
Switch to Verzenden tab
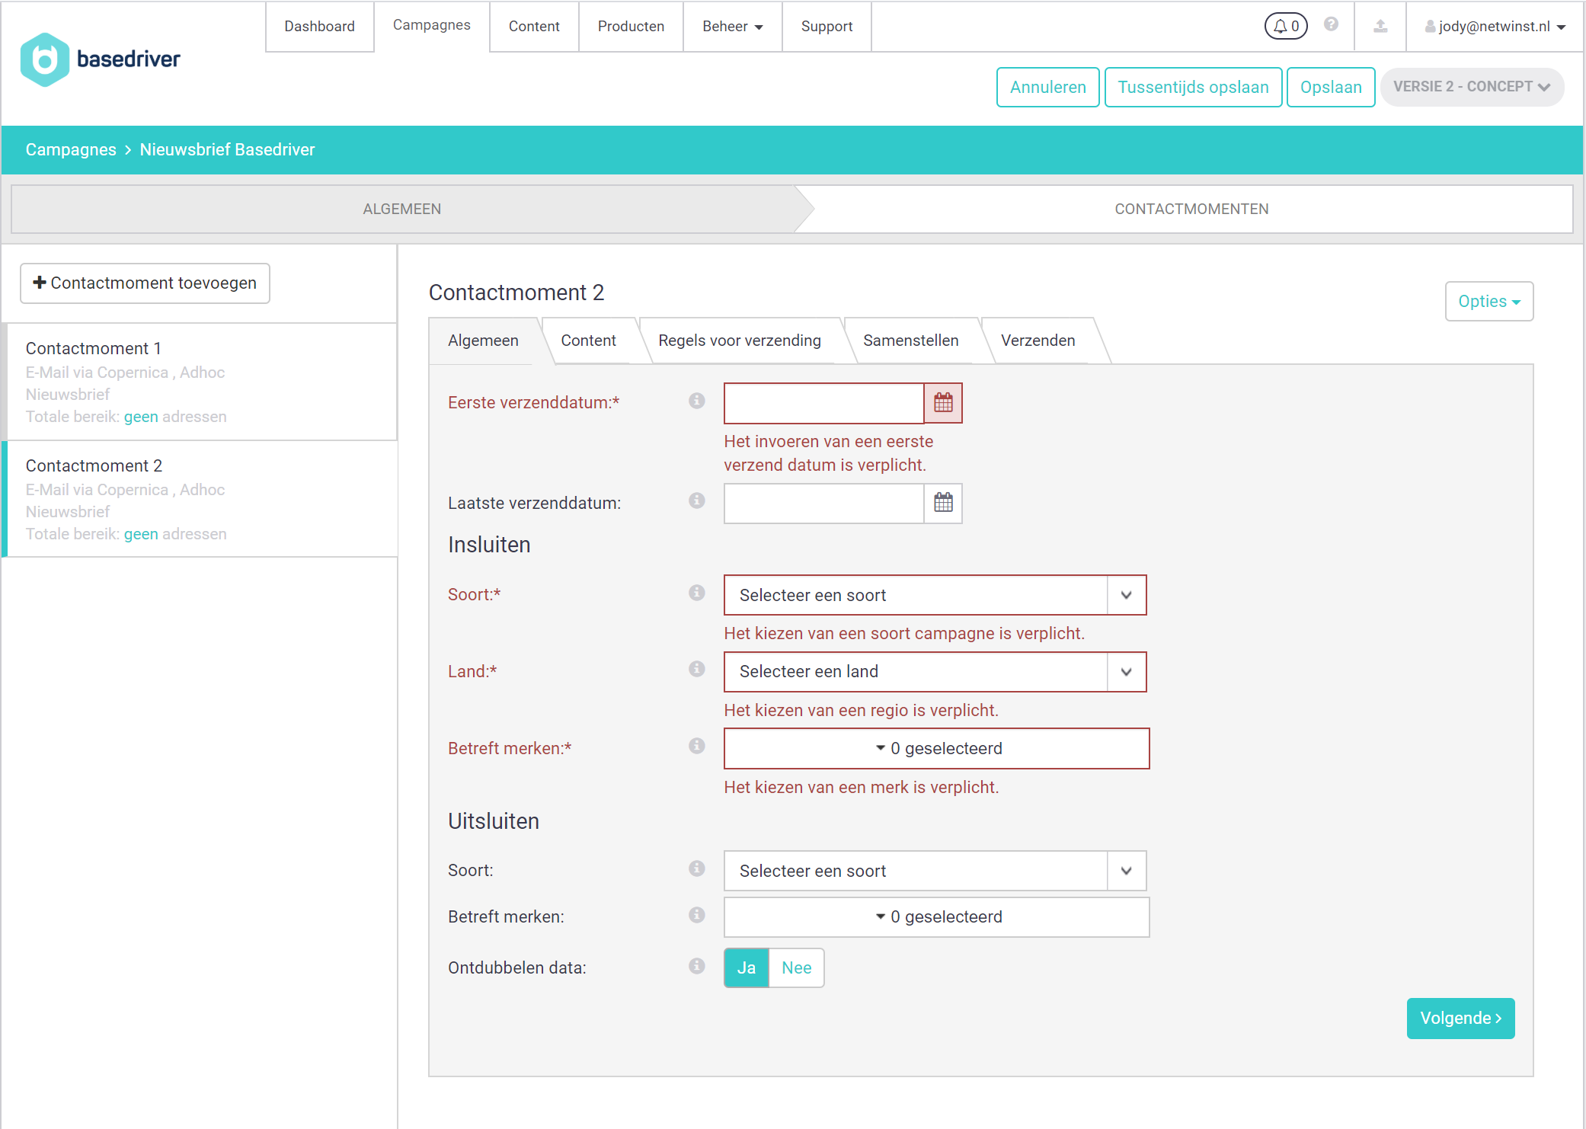coord(1038,341)
